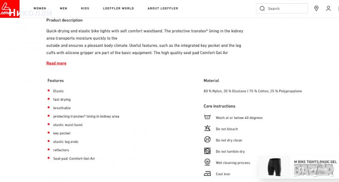This screenshot has height=182, width=339.
Task: Open the user account icon
Action: tap(328, 8)
